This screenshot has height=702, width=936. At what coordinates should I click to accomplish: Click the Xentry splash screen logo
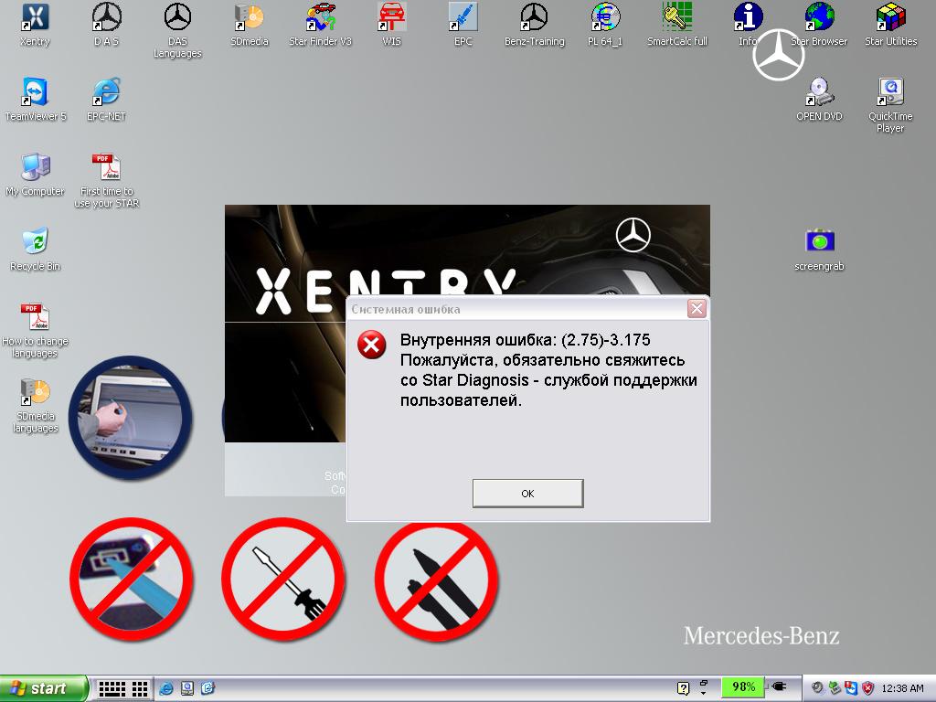pyautogui.click(x=386, y=291)
